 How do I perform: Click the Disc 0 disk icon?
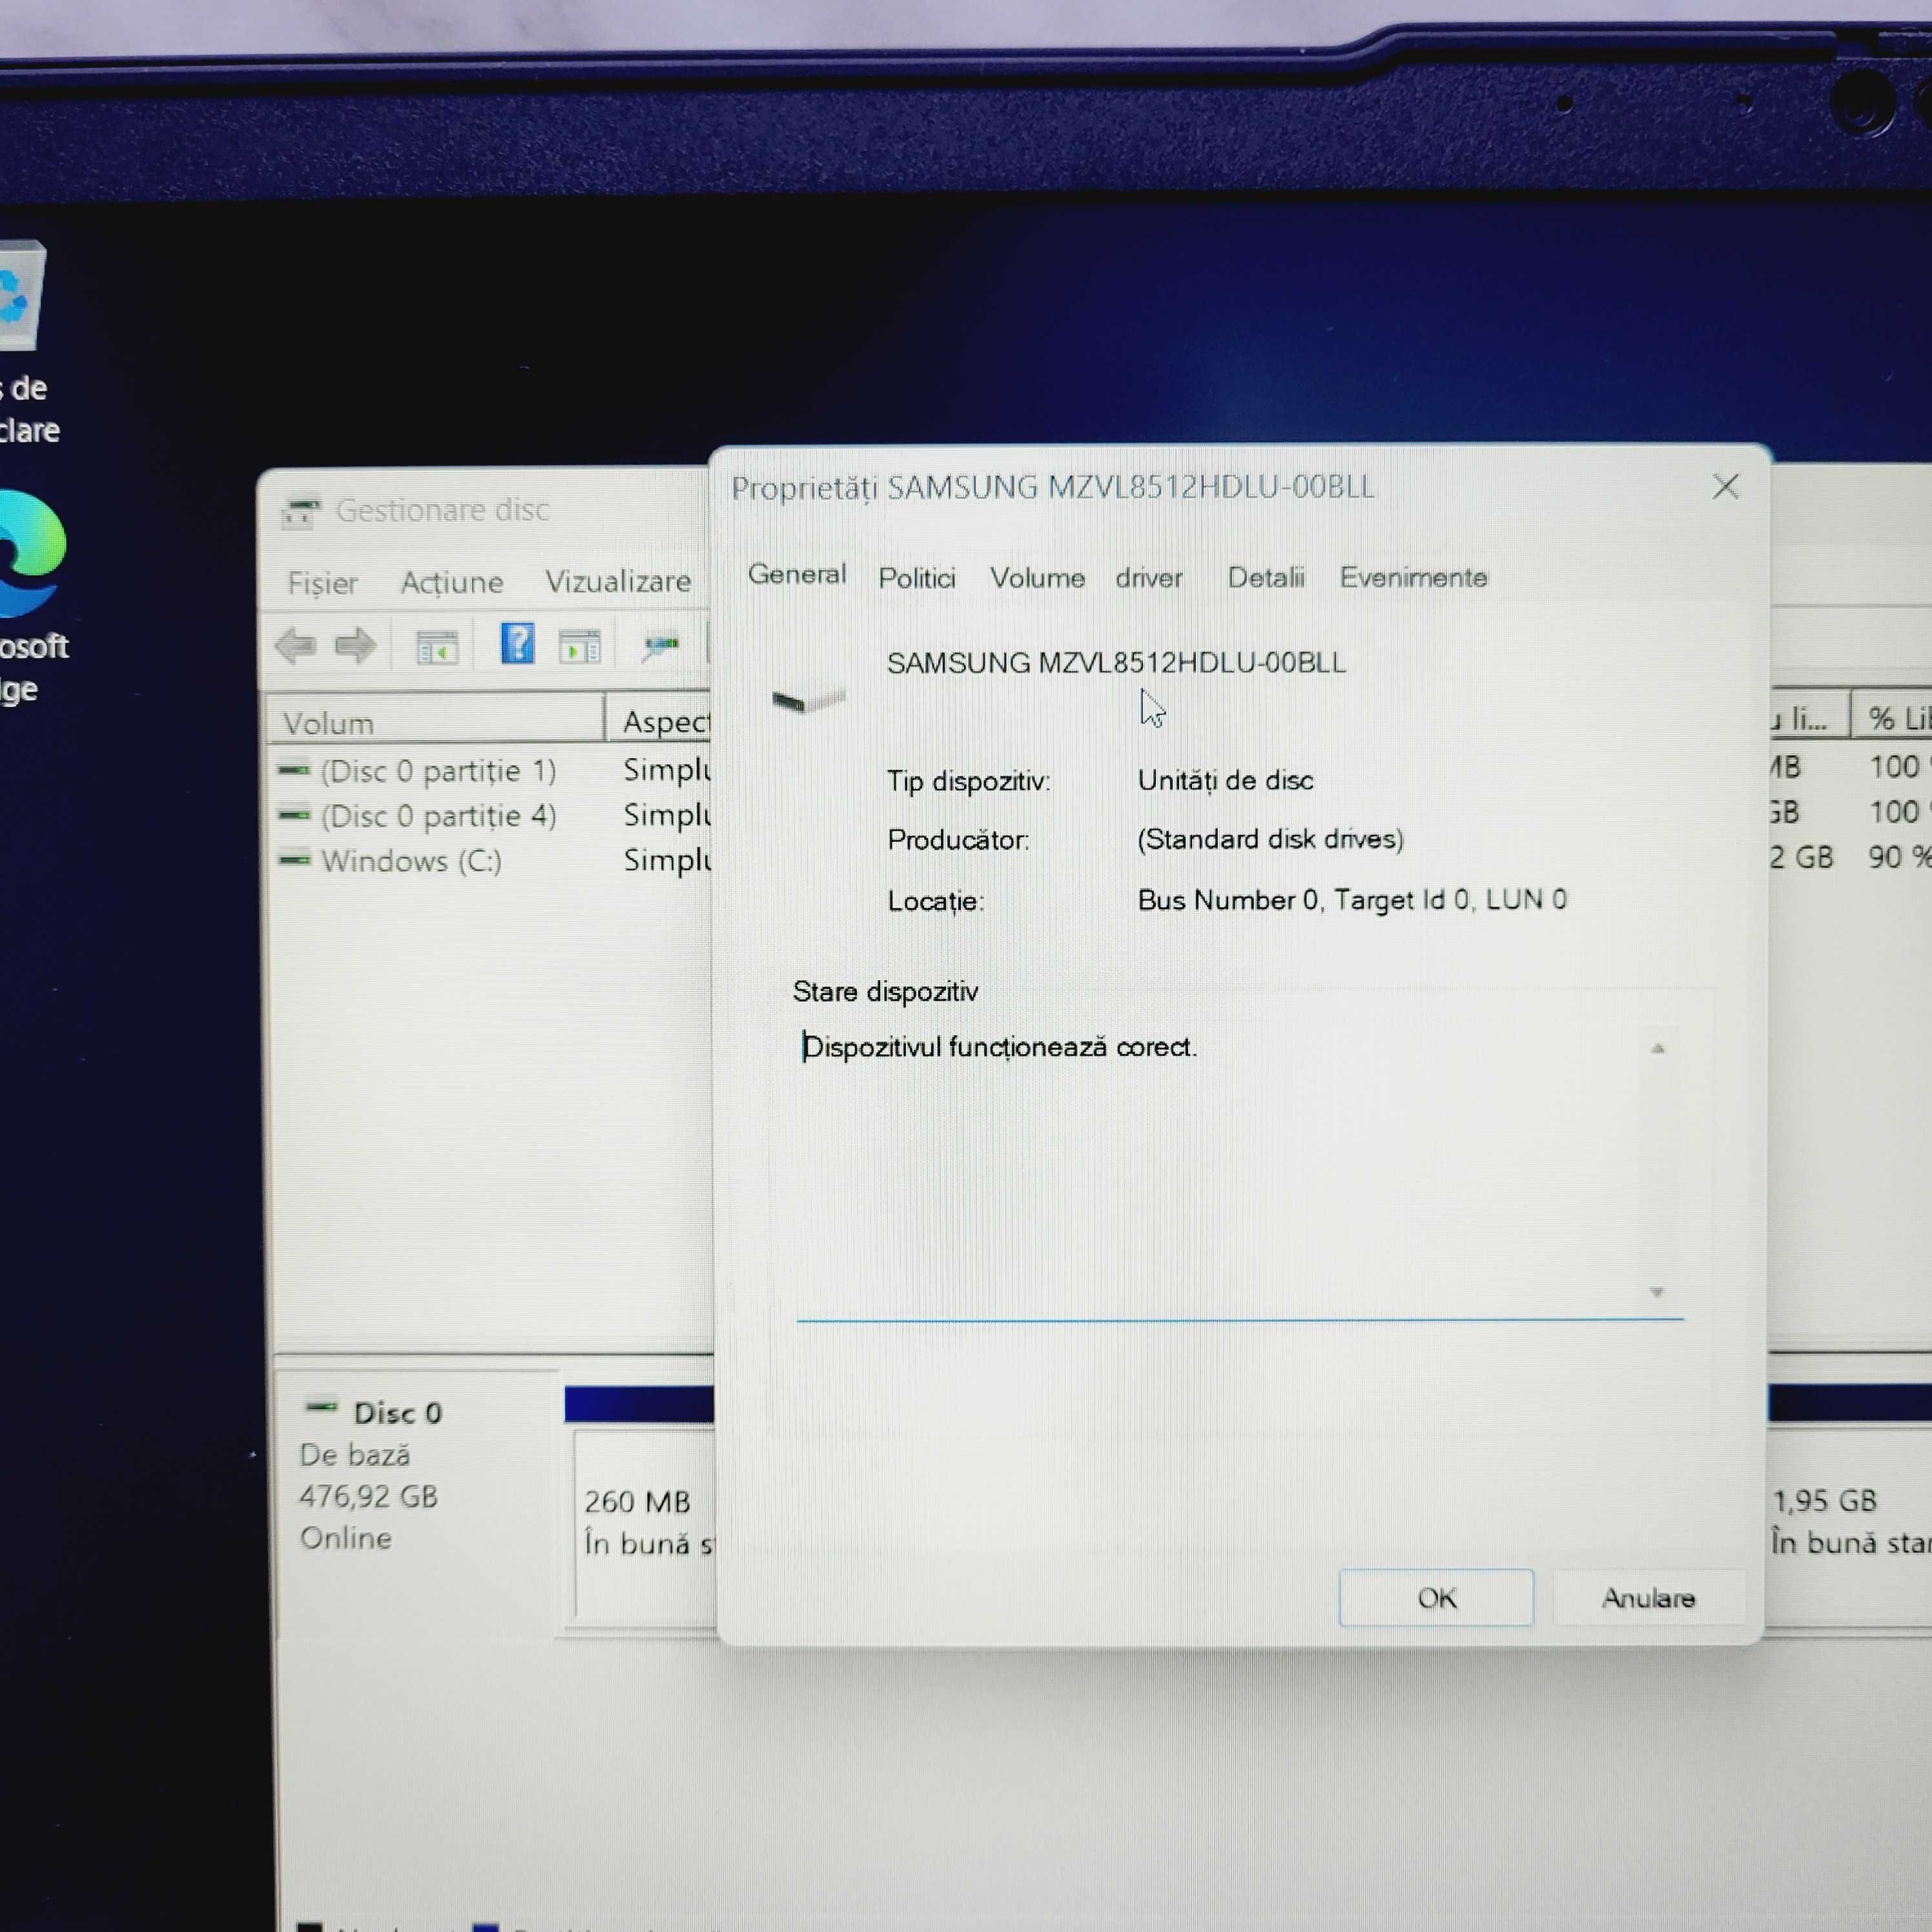[321, 1408]
